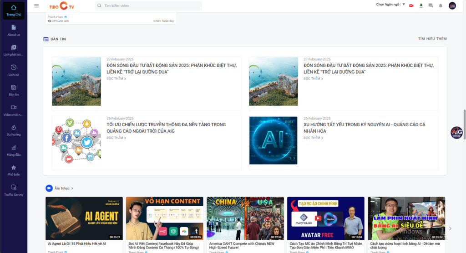Open Video mới nhất sidebar item
Viewport: 466px width, 253px height.
14,110
